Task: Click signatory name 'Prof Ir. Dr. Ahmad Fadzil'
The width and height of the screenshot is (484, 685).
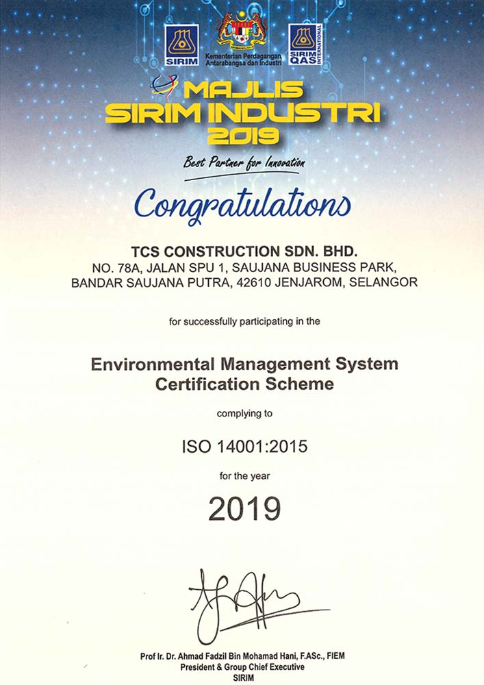Action: click(x=242, y=656)
